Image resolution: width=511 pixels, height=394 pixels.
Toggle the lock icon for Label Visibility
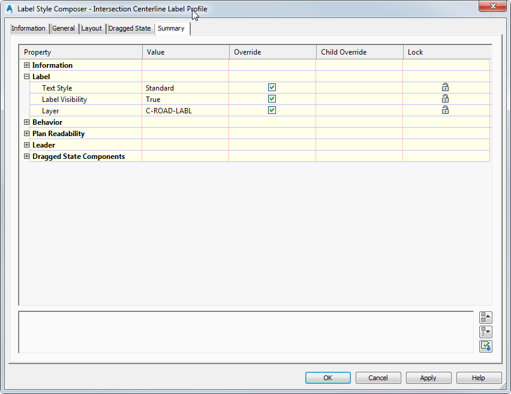click(445, 99)
